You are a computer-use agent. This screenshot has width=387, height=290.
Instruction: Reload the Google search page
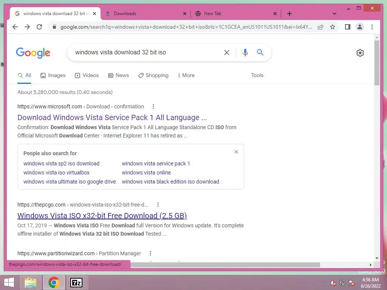(39, 27)
